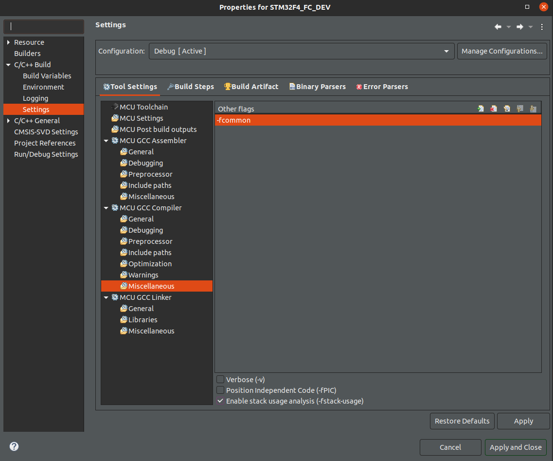Viewport: 553px width, 461px height.
Task: Open the help question mark icon
Action: 14,446
